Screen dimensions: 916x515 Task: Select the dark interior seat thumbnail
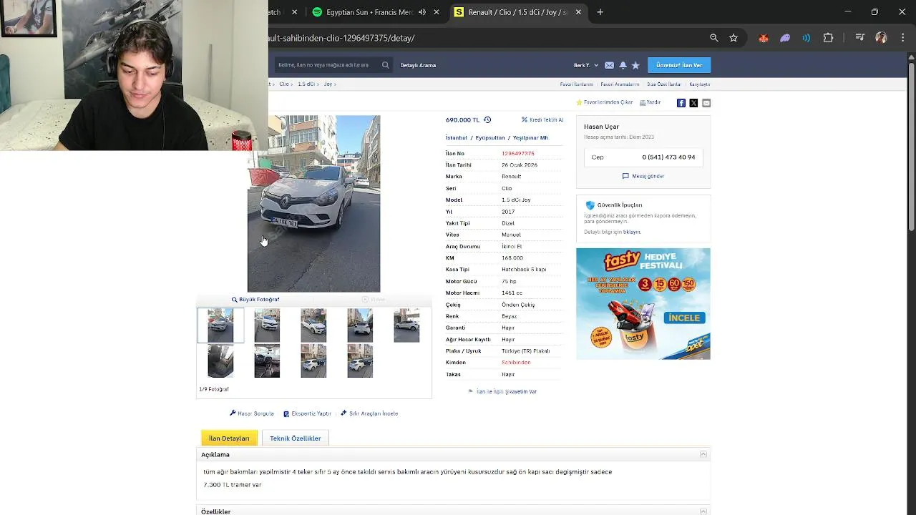(220, 360)
